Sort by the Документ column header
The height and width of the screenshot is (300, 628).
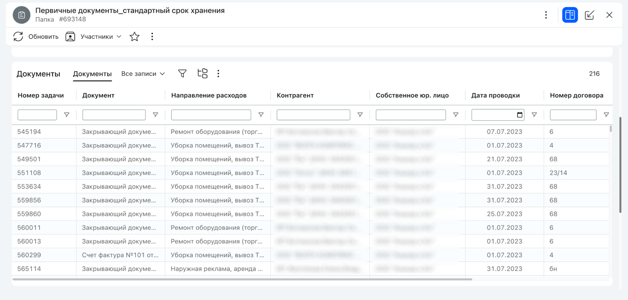coord(98,95)
